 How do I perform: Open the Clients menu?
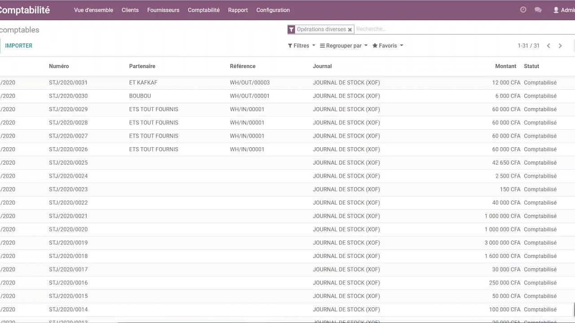[x=130, y=10]
